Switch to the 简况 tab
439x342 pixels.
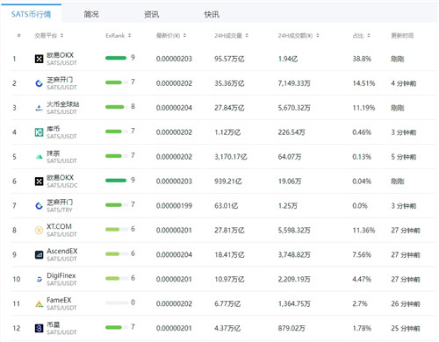pos(91,14)
